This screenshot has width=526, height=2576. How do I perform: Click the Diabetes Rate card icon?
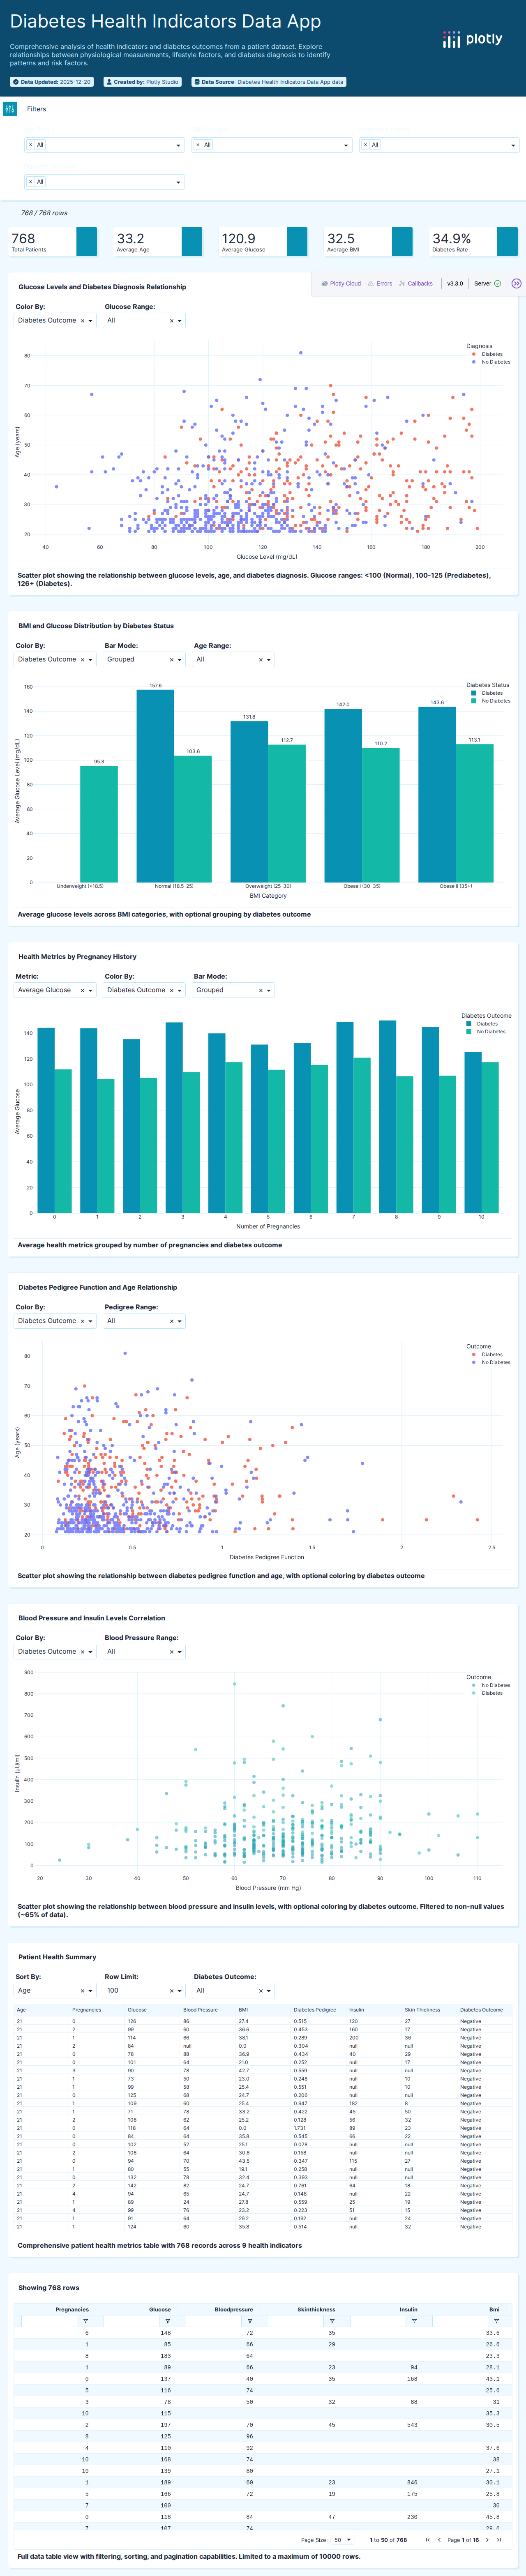coord(507,241)
